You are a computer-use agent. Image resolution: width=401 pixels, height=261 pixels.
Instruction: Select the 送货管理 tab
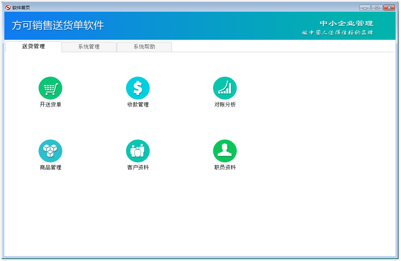34,47
